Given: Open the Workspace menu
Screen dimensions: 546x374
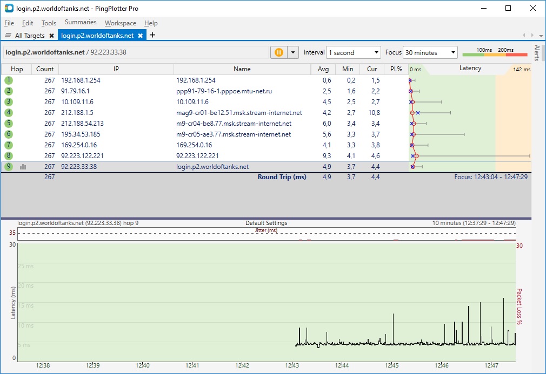Looking at the screenshot, I should 120,23.
